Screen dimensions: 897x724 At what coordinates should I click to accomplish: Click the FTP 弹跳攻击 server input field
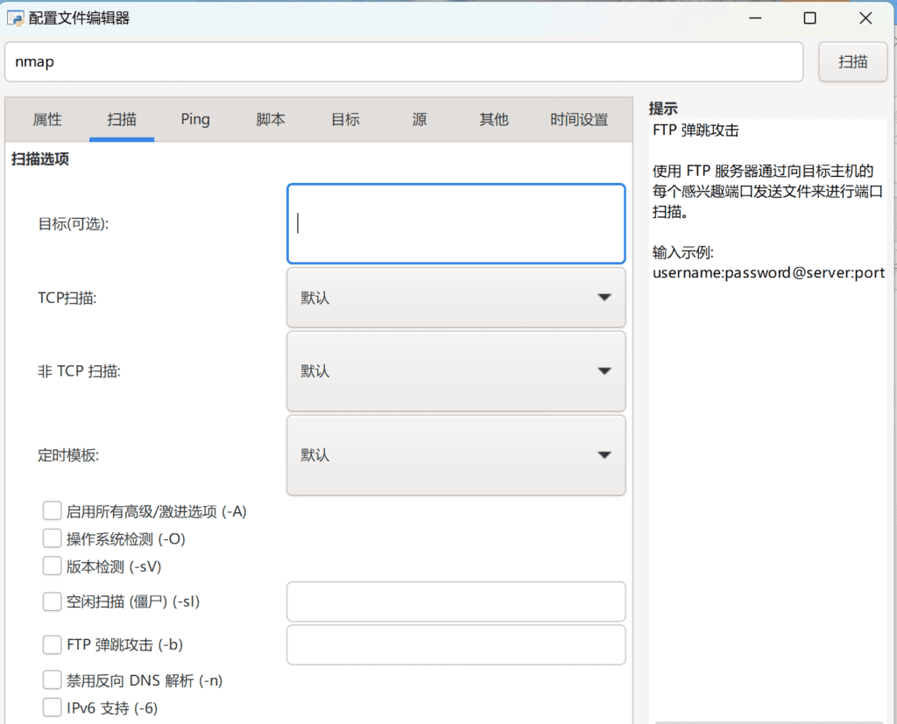(456, 644)
